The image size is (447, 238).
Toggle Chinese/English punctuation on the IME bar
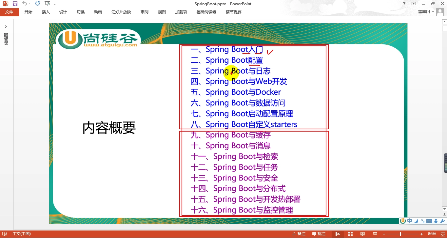(x=422, y=221)
